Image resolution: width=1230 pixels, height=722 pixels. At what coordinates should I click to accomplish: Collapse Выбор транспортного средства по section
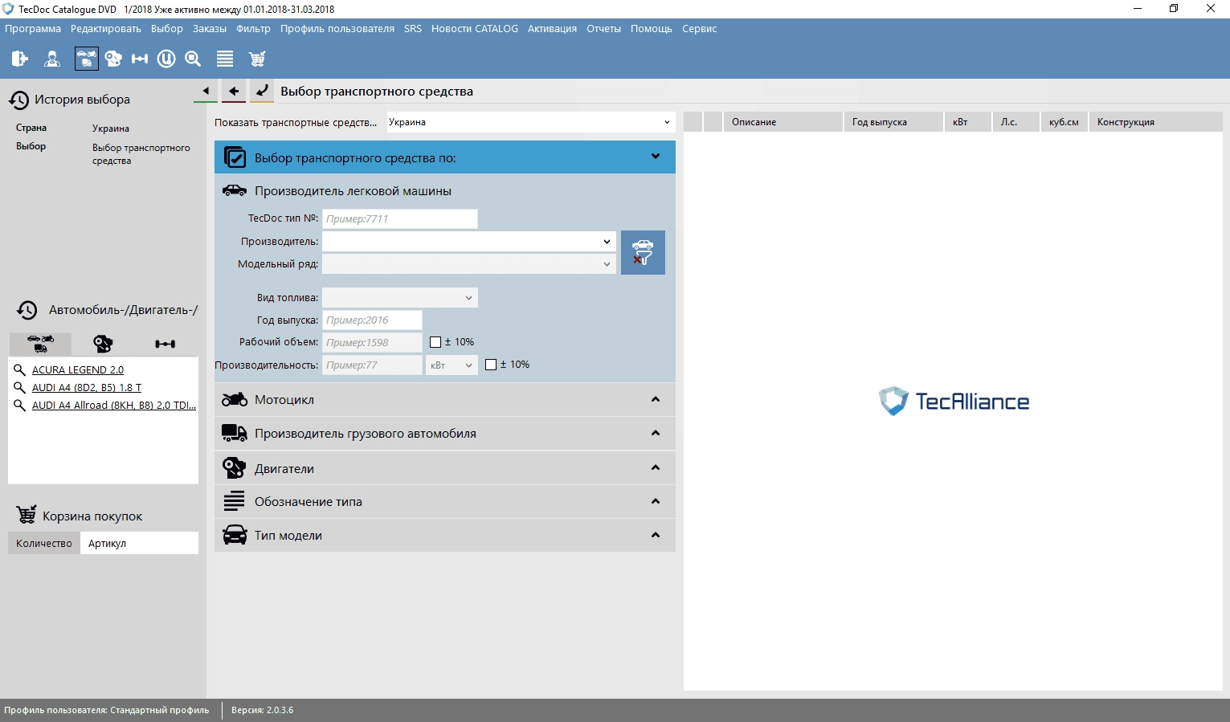656,157
